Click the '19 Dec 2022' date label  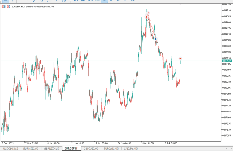[7, 144]
